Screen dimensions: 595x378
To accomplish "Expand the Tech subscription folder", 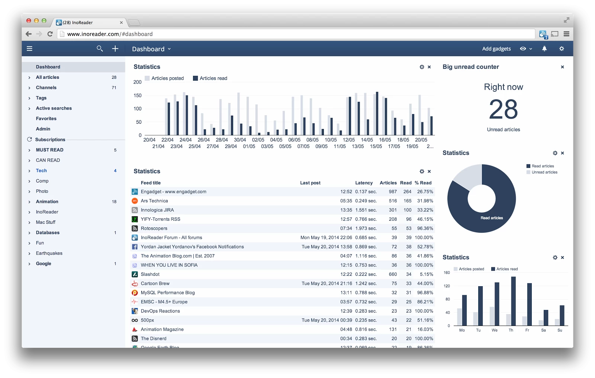I will pos(29,171).
